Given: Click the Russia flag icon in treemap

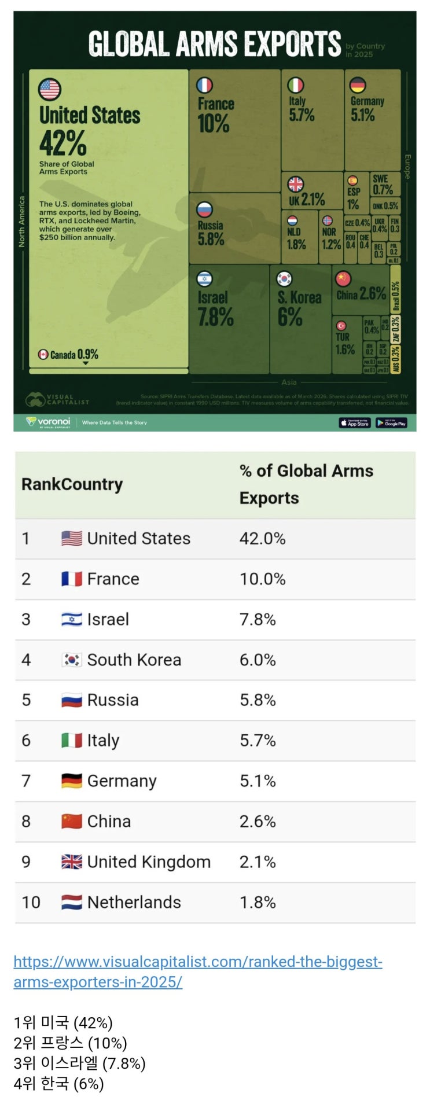Looking at the screenshot, I should click(205, 209).
